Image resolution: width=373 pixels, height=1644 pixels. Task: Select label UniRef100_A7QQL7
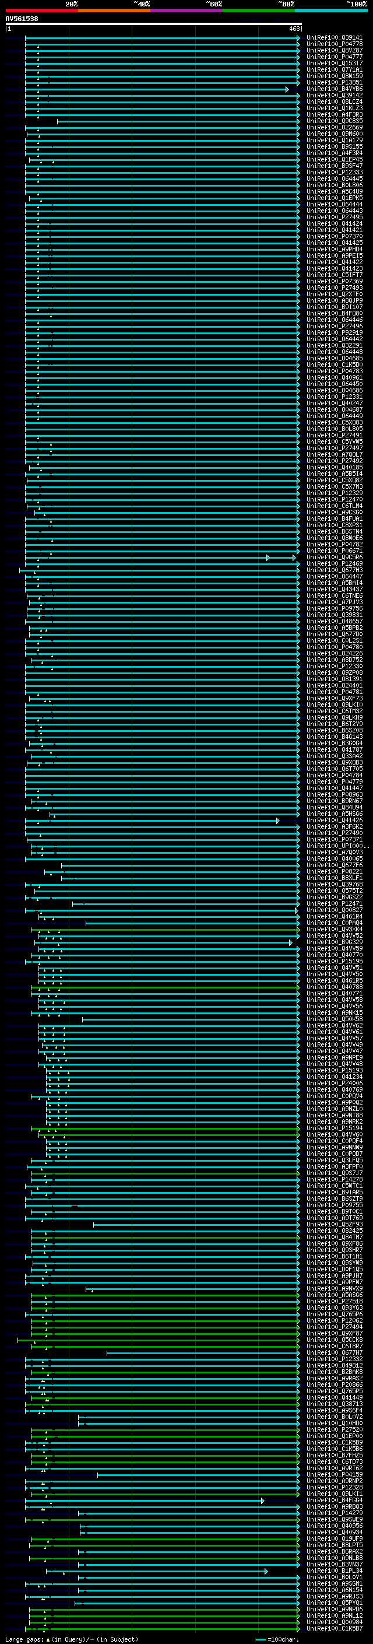(x=335, y=454)
